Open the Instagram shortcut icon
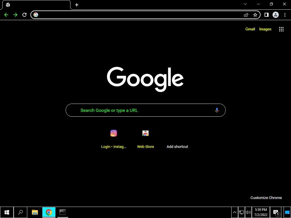Viewport: 291px width, 218px height. point(114,133)
